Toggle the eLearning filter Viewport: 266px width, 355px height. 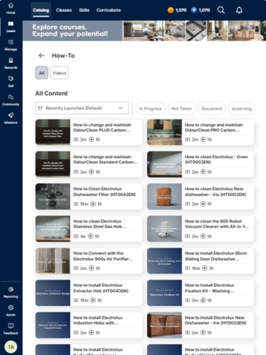tap(242, 109)
